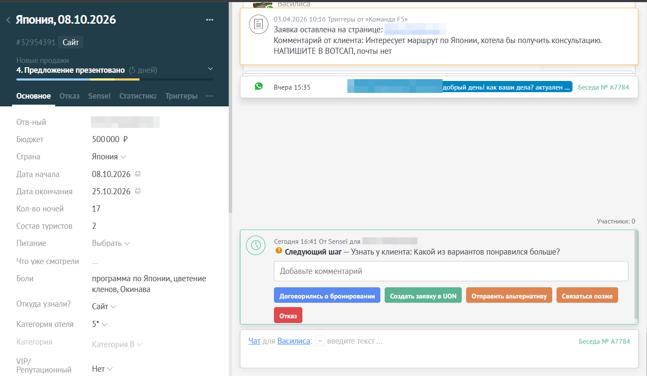647x376 pixels.
Task: Click the red Отказ button
Action: (288, 315)
